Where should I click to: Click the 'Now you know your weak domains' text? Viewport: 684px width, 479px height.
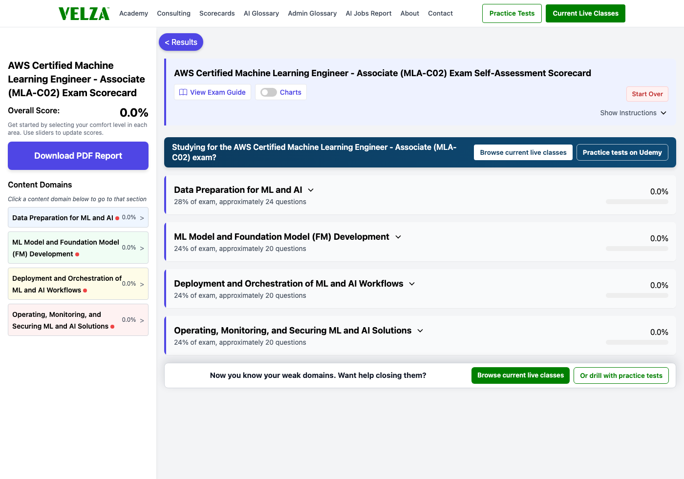click(318, 375)
